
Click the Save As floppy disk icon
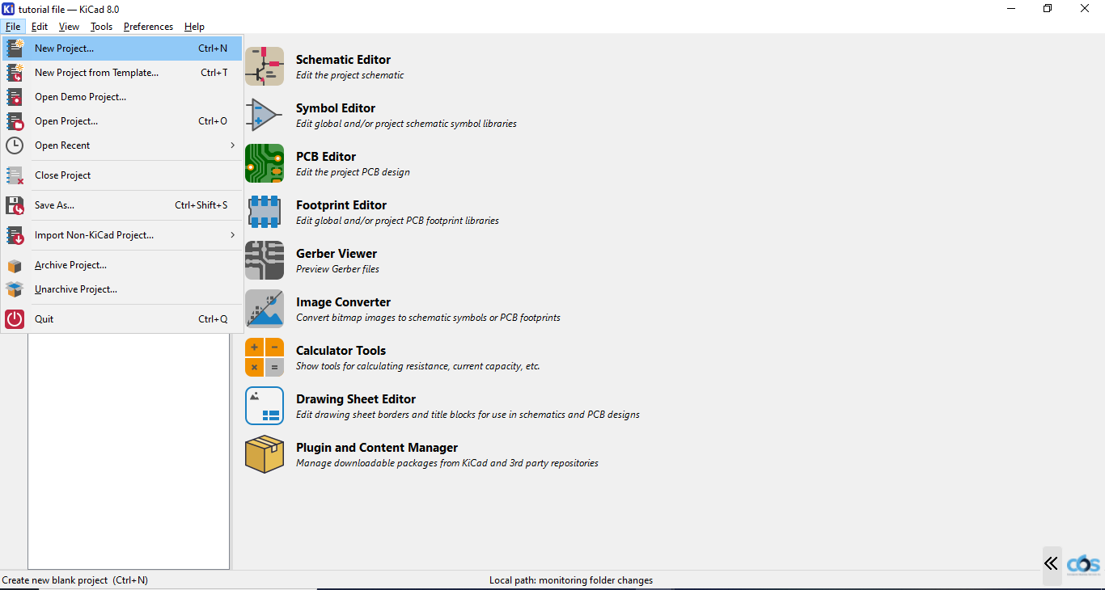[x=15, y=205]
